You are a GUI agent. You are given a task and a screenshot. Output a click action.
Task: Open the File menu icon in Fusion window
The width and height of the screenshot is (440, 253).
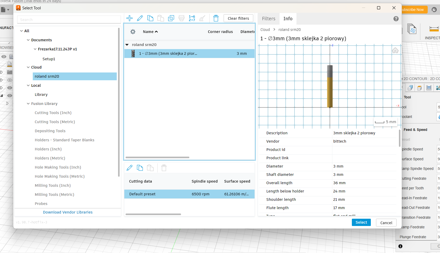[5, 10]
